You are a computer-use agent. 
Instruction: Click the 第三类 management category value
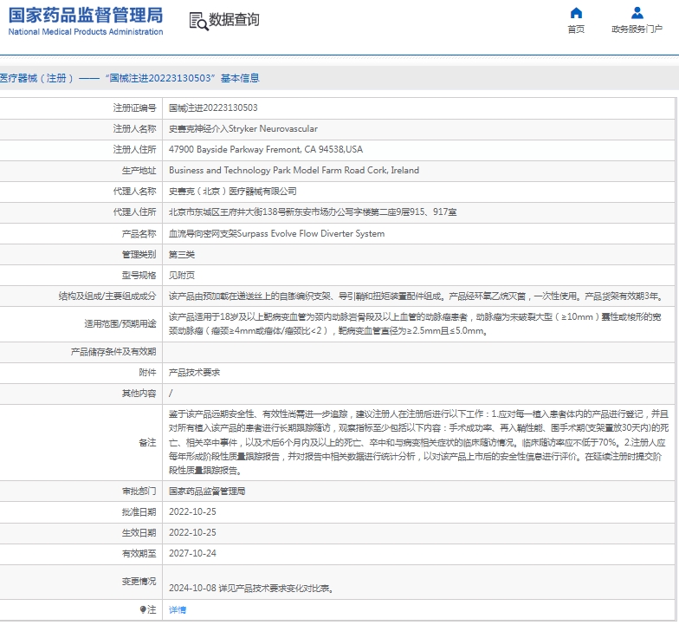[182, 255]
